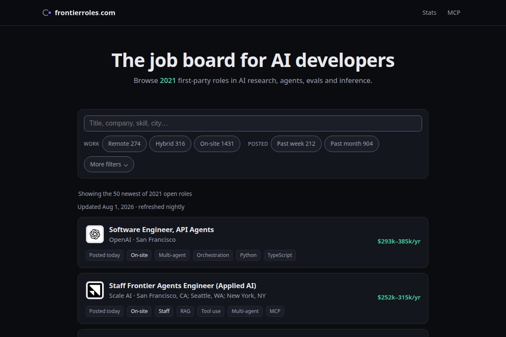Select the Orchestration skill tag
The height and width of the screenshot is (337, 506).
[x=213, y=255]
